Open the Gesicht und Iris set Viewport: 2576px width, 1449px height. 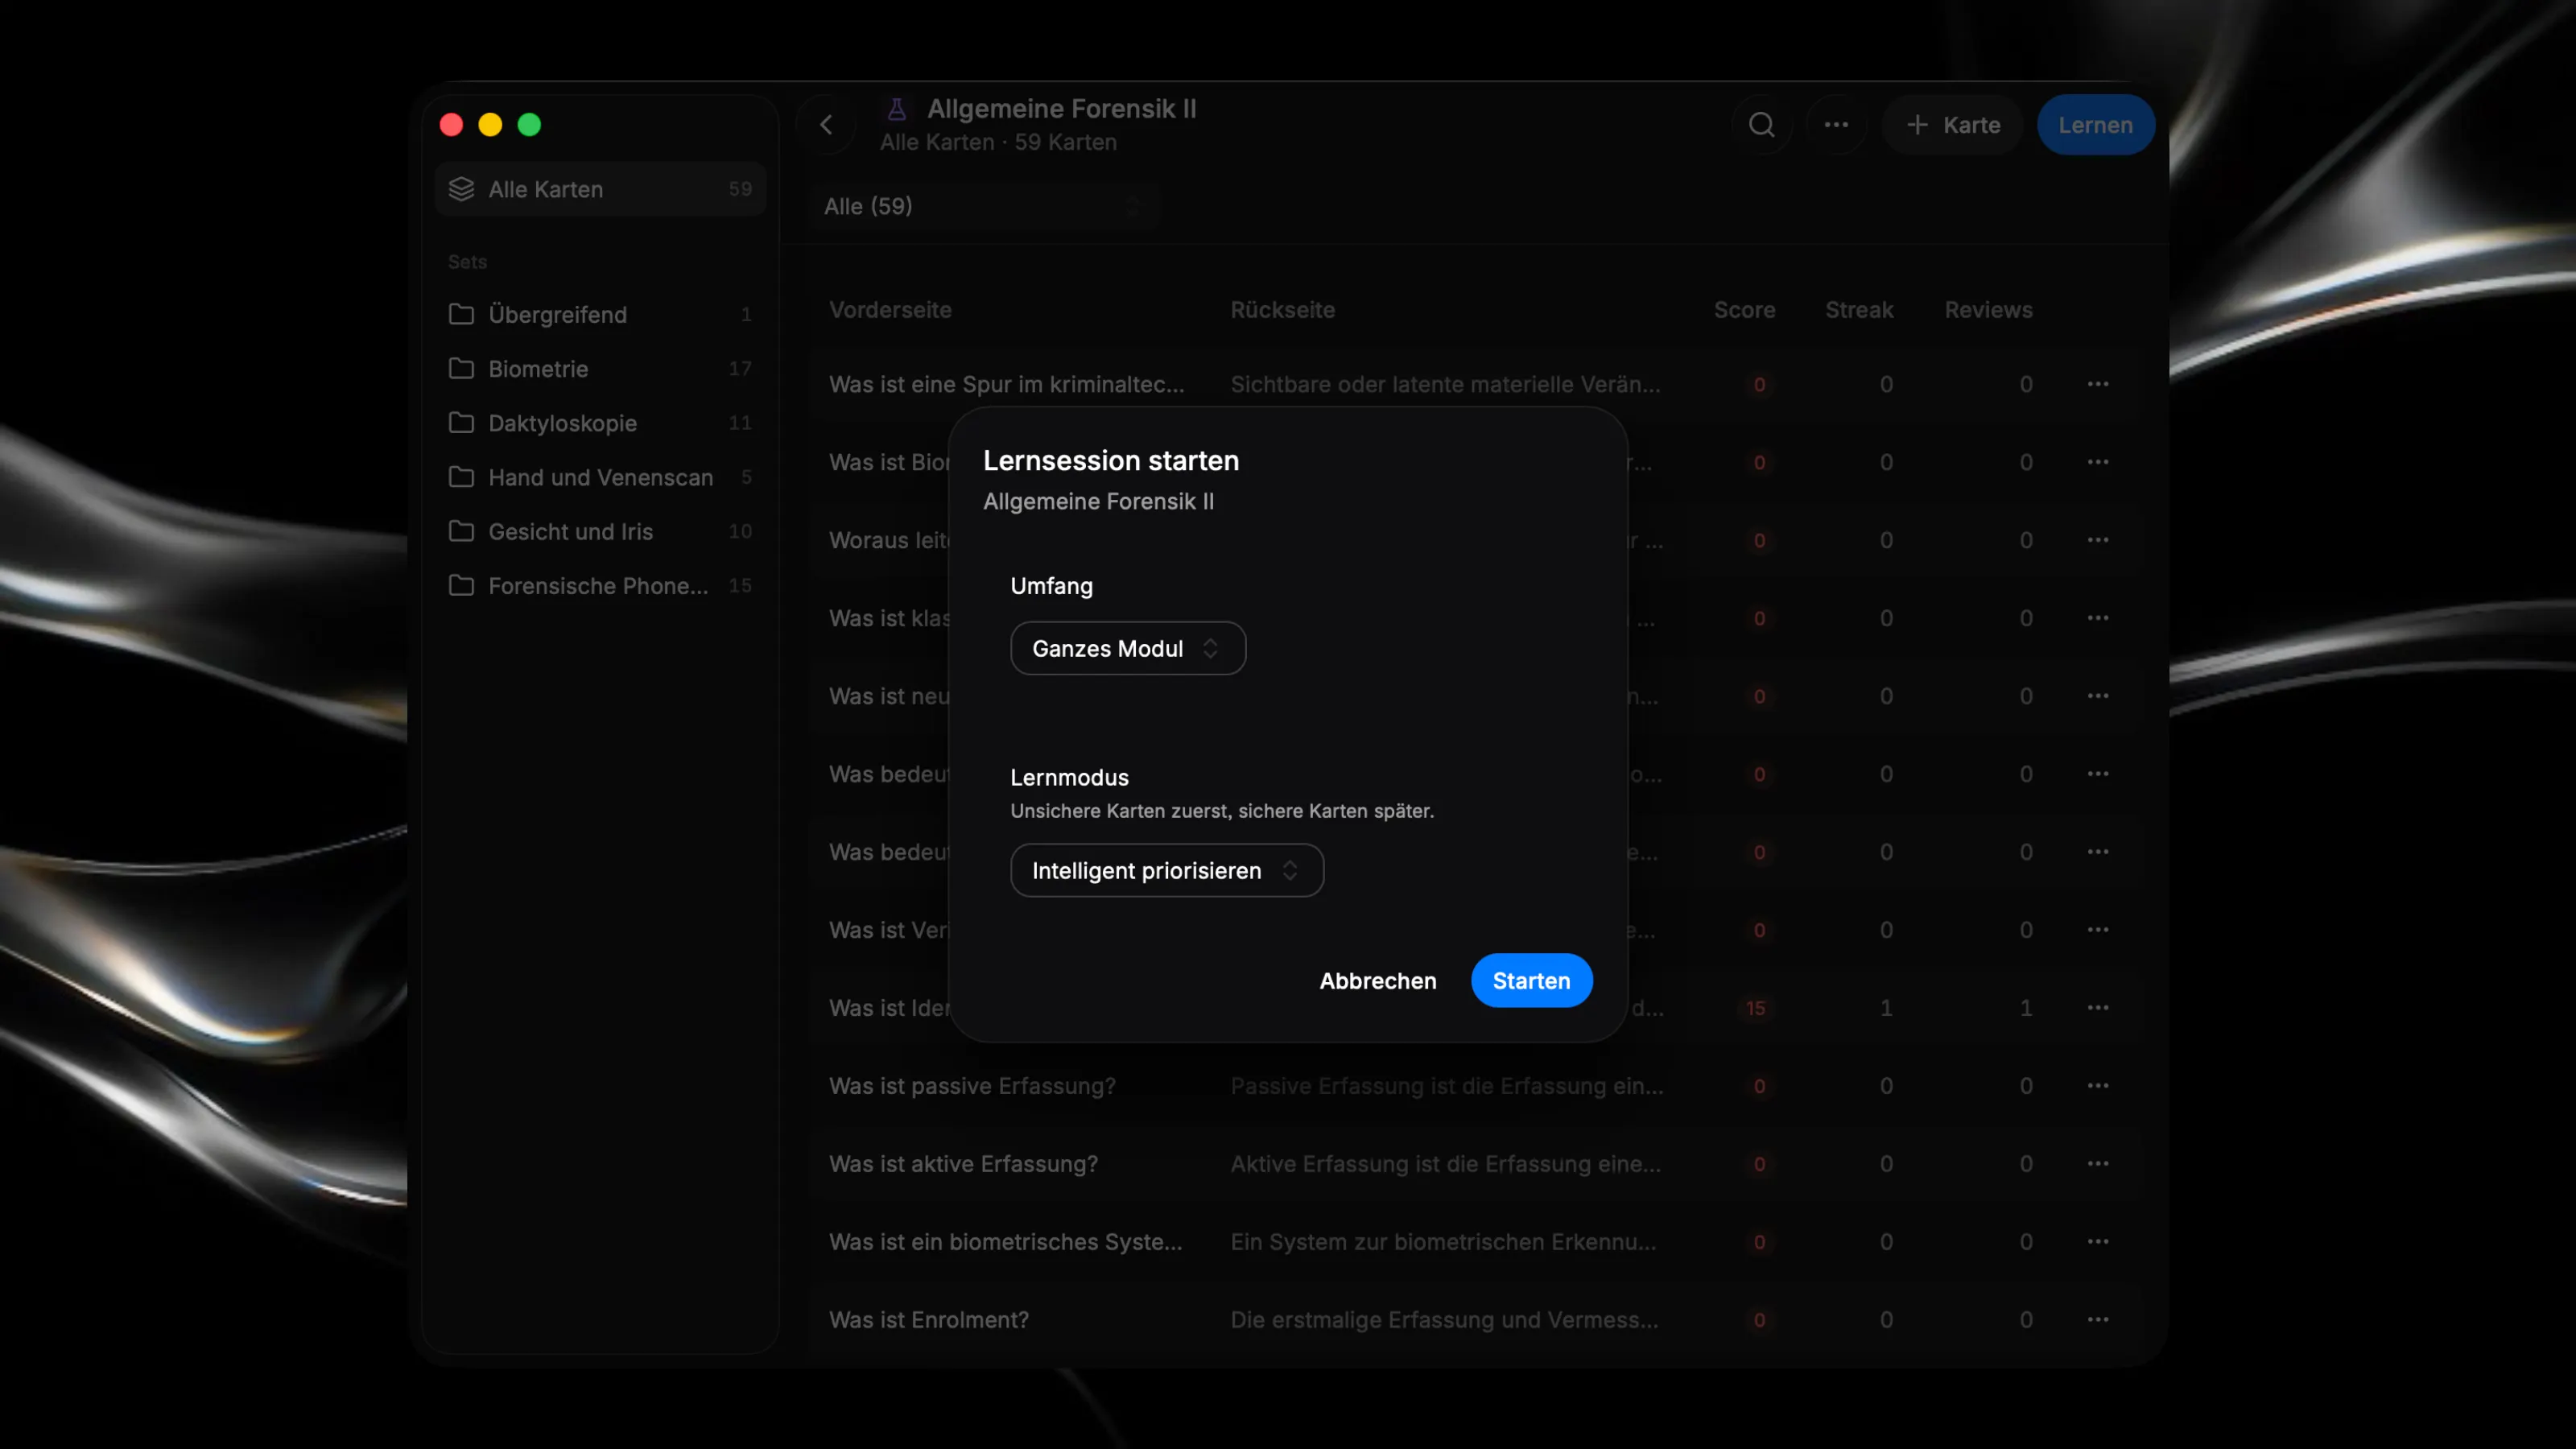click(600, 531)
